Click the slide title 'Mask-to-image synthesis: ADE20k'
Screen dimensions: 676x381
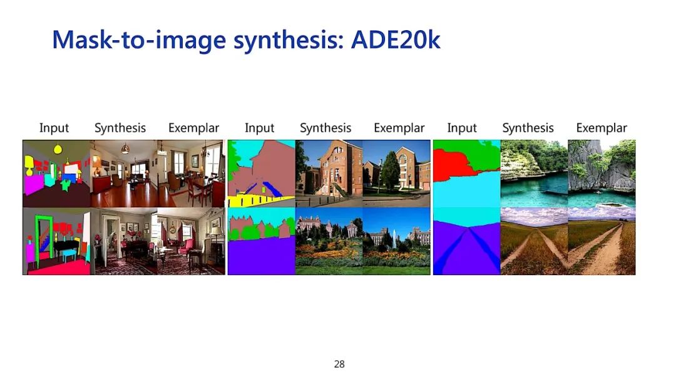coord(246,41)
